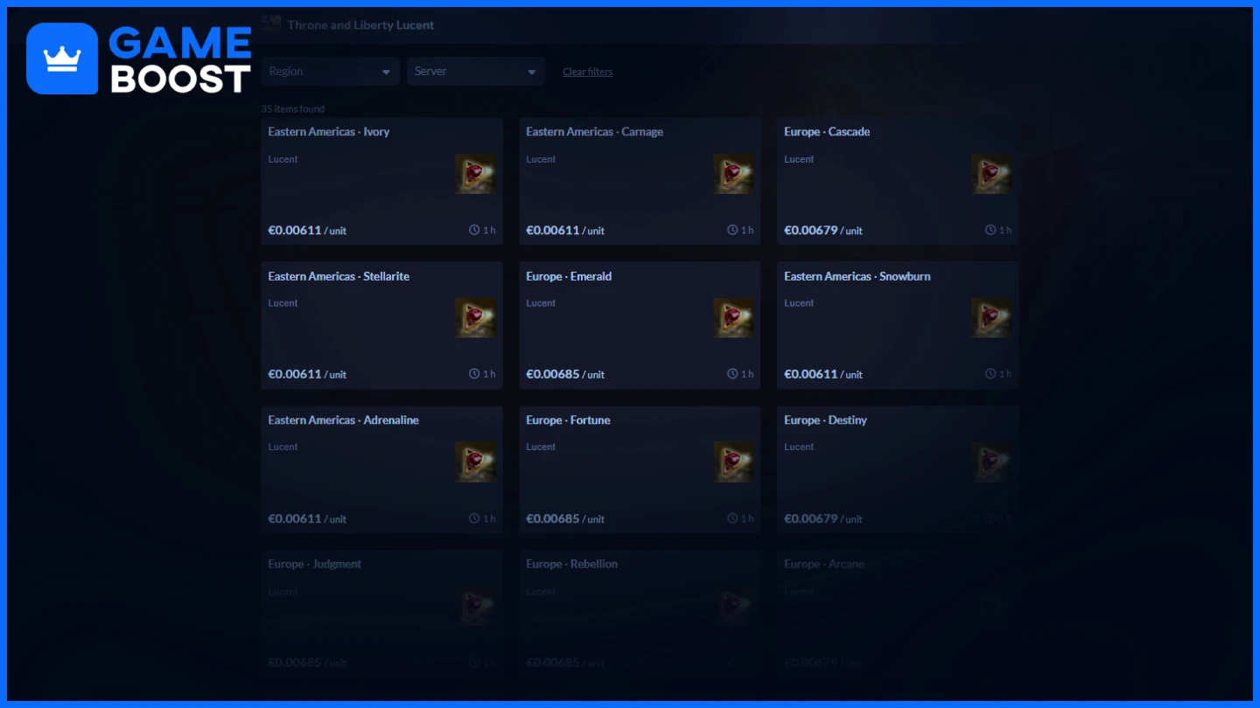The height and width of the screenshot is (708, 1260).
Task: Click the game icon beside Throne and Liberty Lucent
Action: (x=271, y=24)
